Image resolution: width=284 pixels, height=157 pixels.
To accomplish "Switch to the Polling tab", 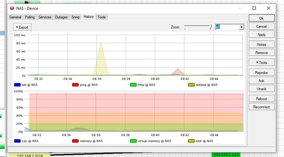I will 30,17.
